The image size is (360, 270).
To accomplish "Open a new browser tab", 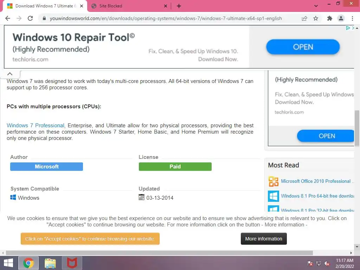I will point(179,6).
